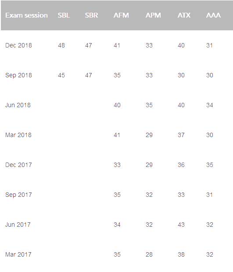Image resolution: width=233 pixels, height=272 pixels.
Task: Select the Sep 2017 row label
Action: 18,195
